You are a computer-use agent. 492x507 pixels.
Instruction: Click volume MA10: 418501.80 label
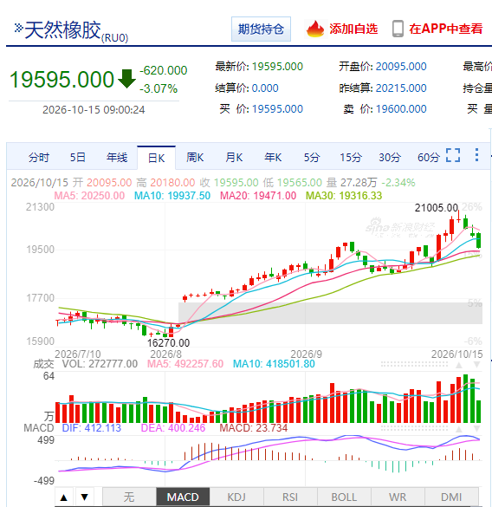(x=274, y=364)
